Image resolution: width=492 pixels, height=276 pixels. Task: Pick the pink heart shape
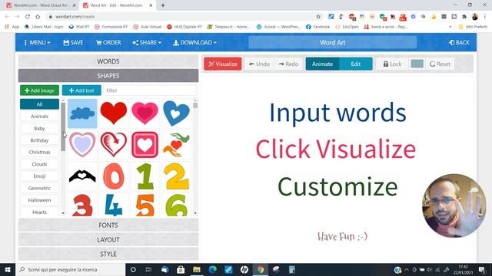[145, 113]
